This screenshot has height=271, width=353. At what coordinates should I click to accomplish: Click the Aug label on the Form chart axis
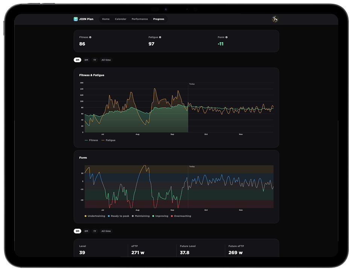pyautogui.click(x=137, y=210)
